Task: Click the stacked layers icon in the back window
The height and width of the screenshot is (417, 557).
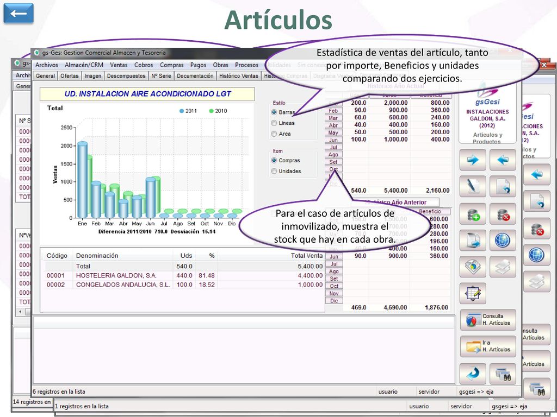Action: pyautogui.click(x=537, y=282)
